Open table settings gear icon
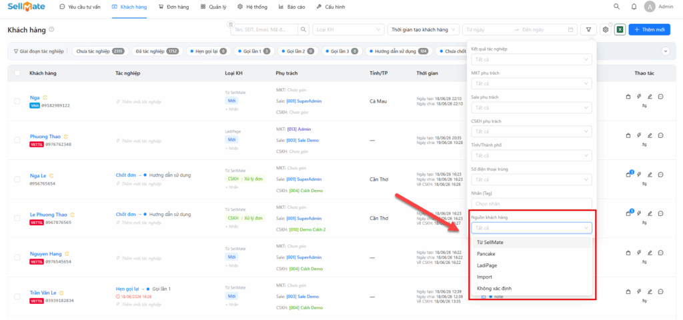Viewport: 683px width, 320px height. [x=606, y=29]
